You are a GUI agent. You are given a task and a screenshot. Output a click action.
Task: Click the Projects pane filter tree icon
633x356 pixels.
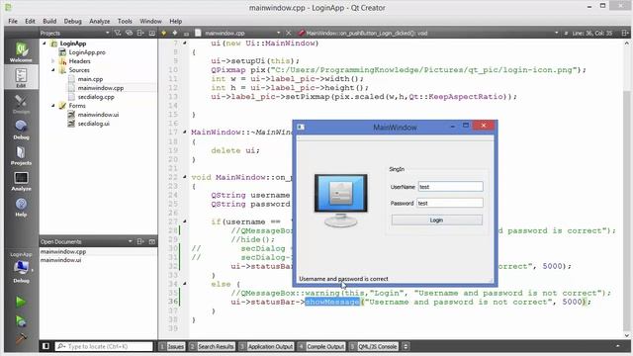(118, 33)
